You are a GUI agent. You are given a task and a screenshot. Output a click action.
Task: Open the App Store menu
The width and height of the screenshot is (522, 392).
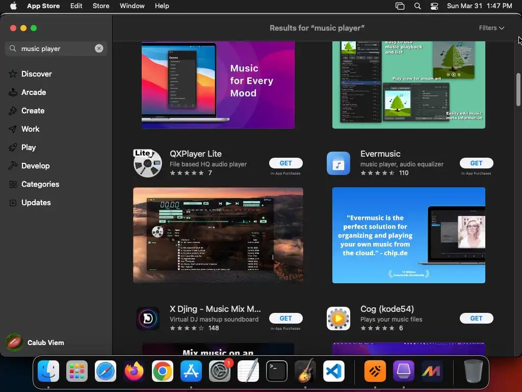click(x=43, y=6)
